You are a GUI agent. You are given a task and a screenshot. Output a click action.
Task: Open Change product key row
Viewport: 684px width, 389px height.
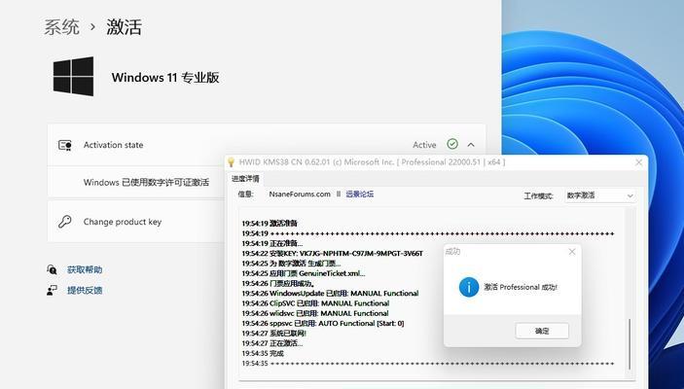tap(136, 222)
